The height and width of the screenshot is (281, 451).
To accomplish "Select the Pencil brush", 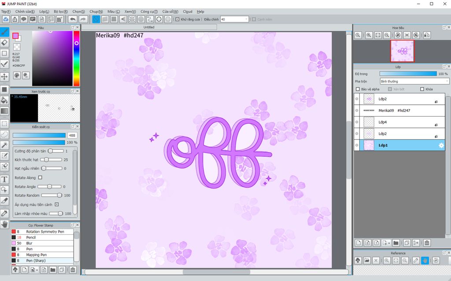I will pos(42,237).
